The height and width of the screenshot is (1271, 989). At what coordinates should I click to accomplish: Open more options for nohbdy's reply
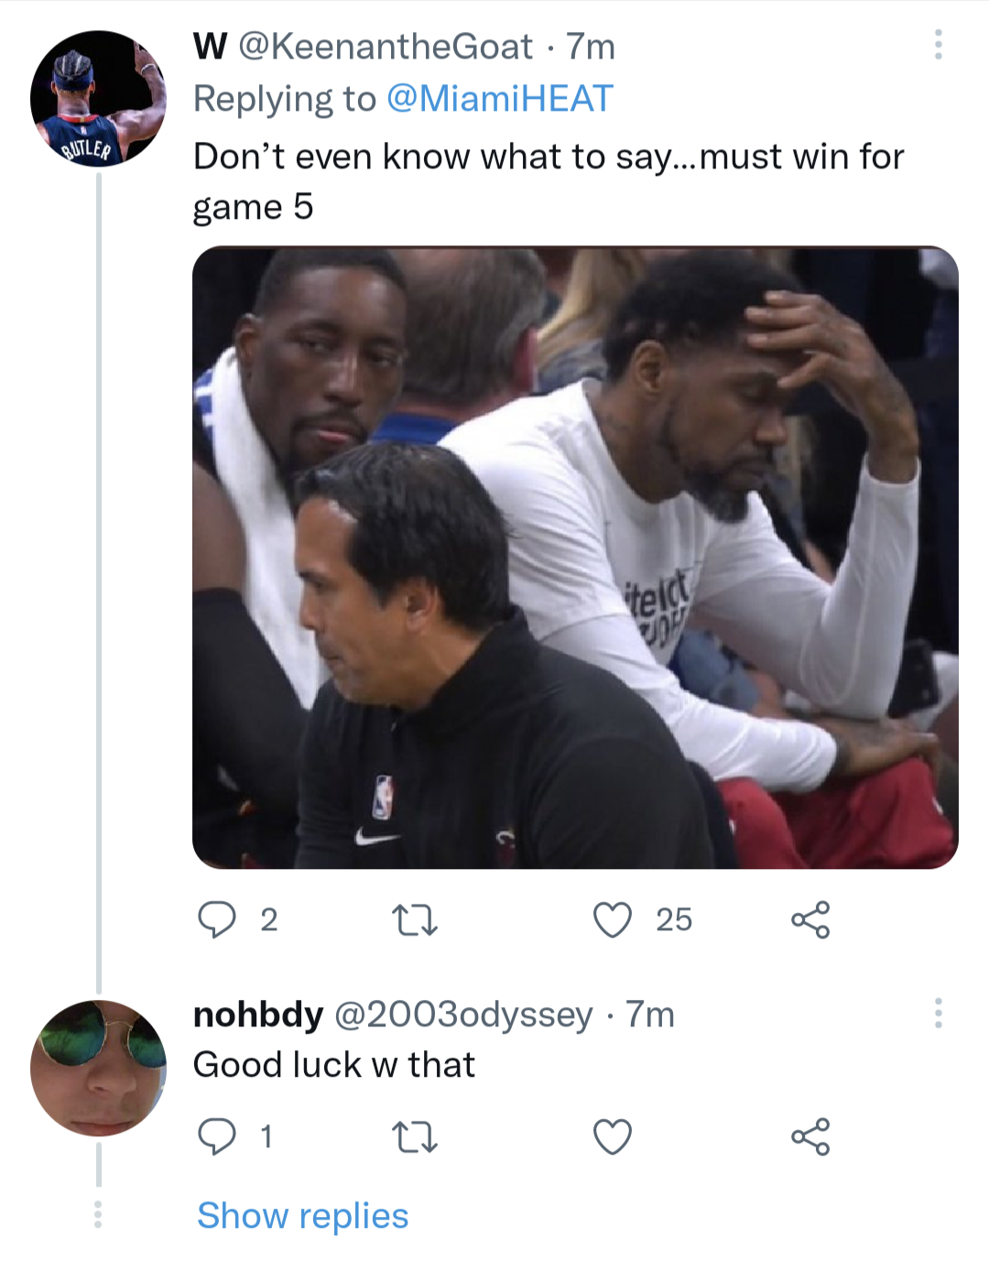tap(938, 1014)
